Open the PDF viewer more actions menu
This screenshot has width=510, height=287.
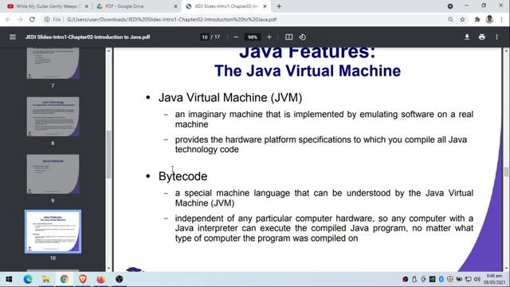[496, 37]
